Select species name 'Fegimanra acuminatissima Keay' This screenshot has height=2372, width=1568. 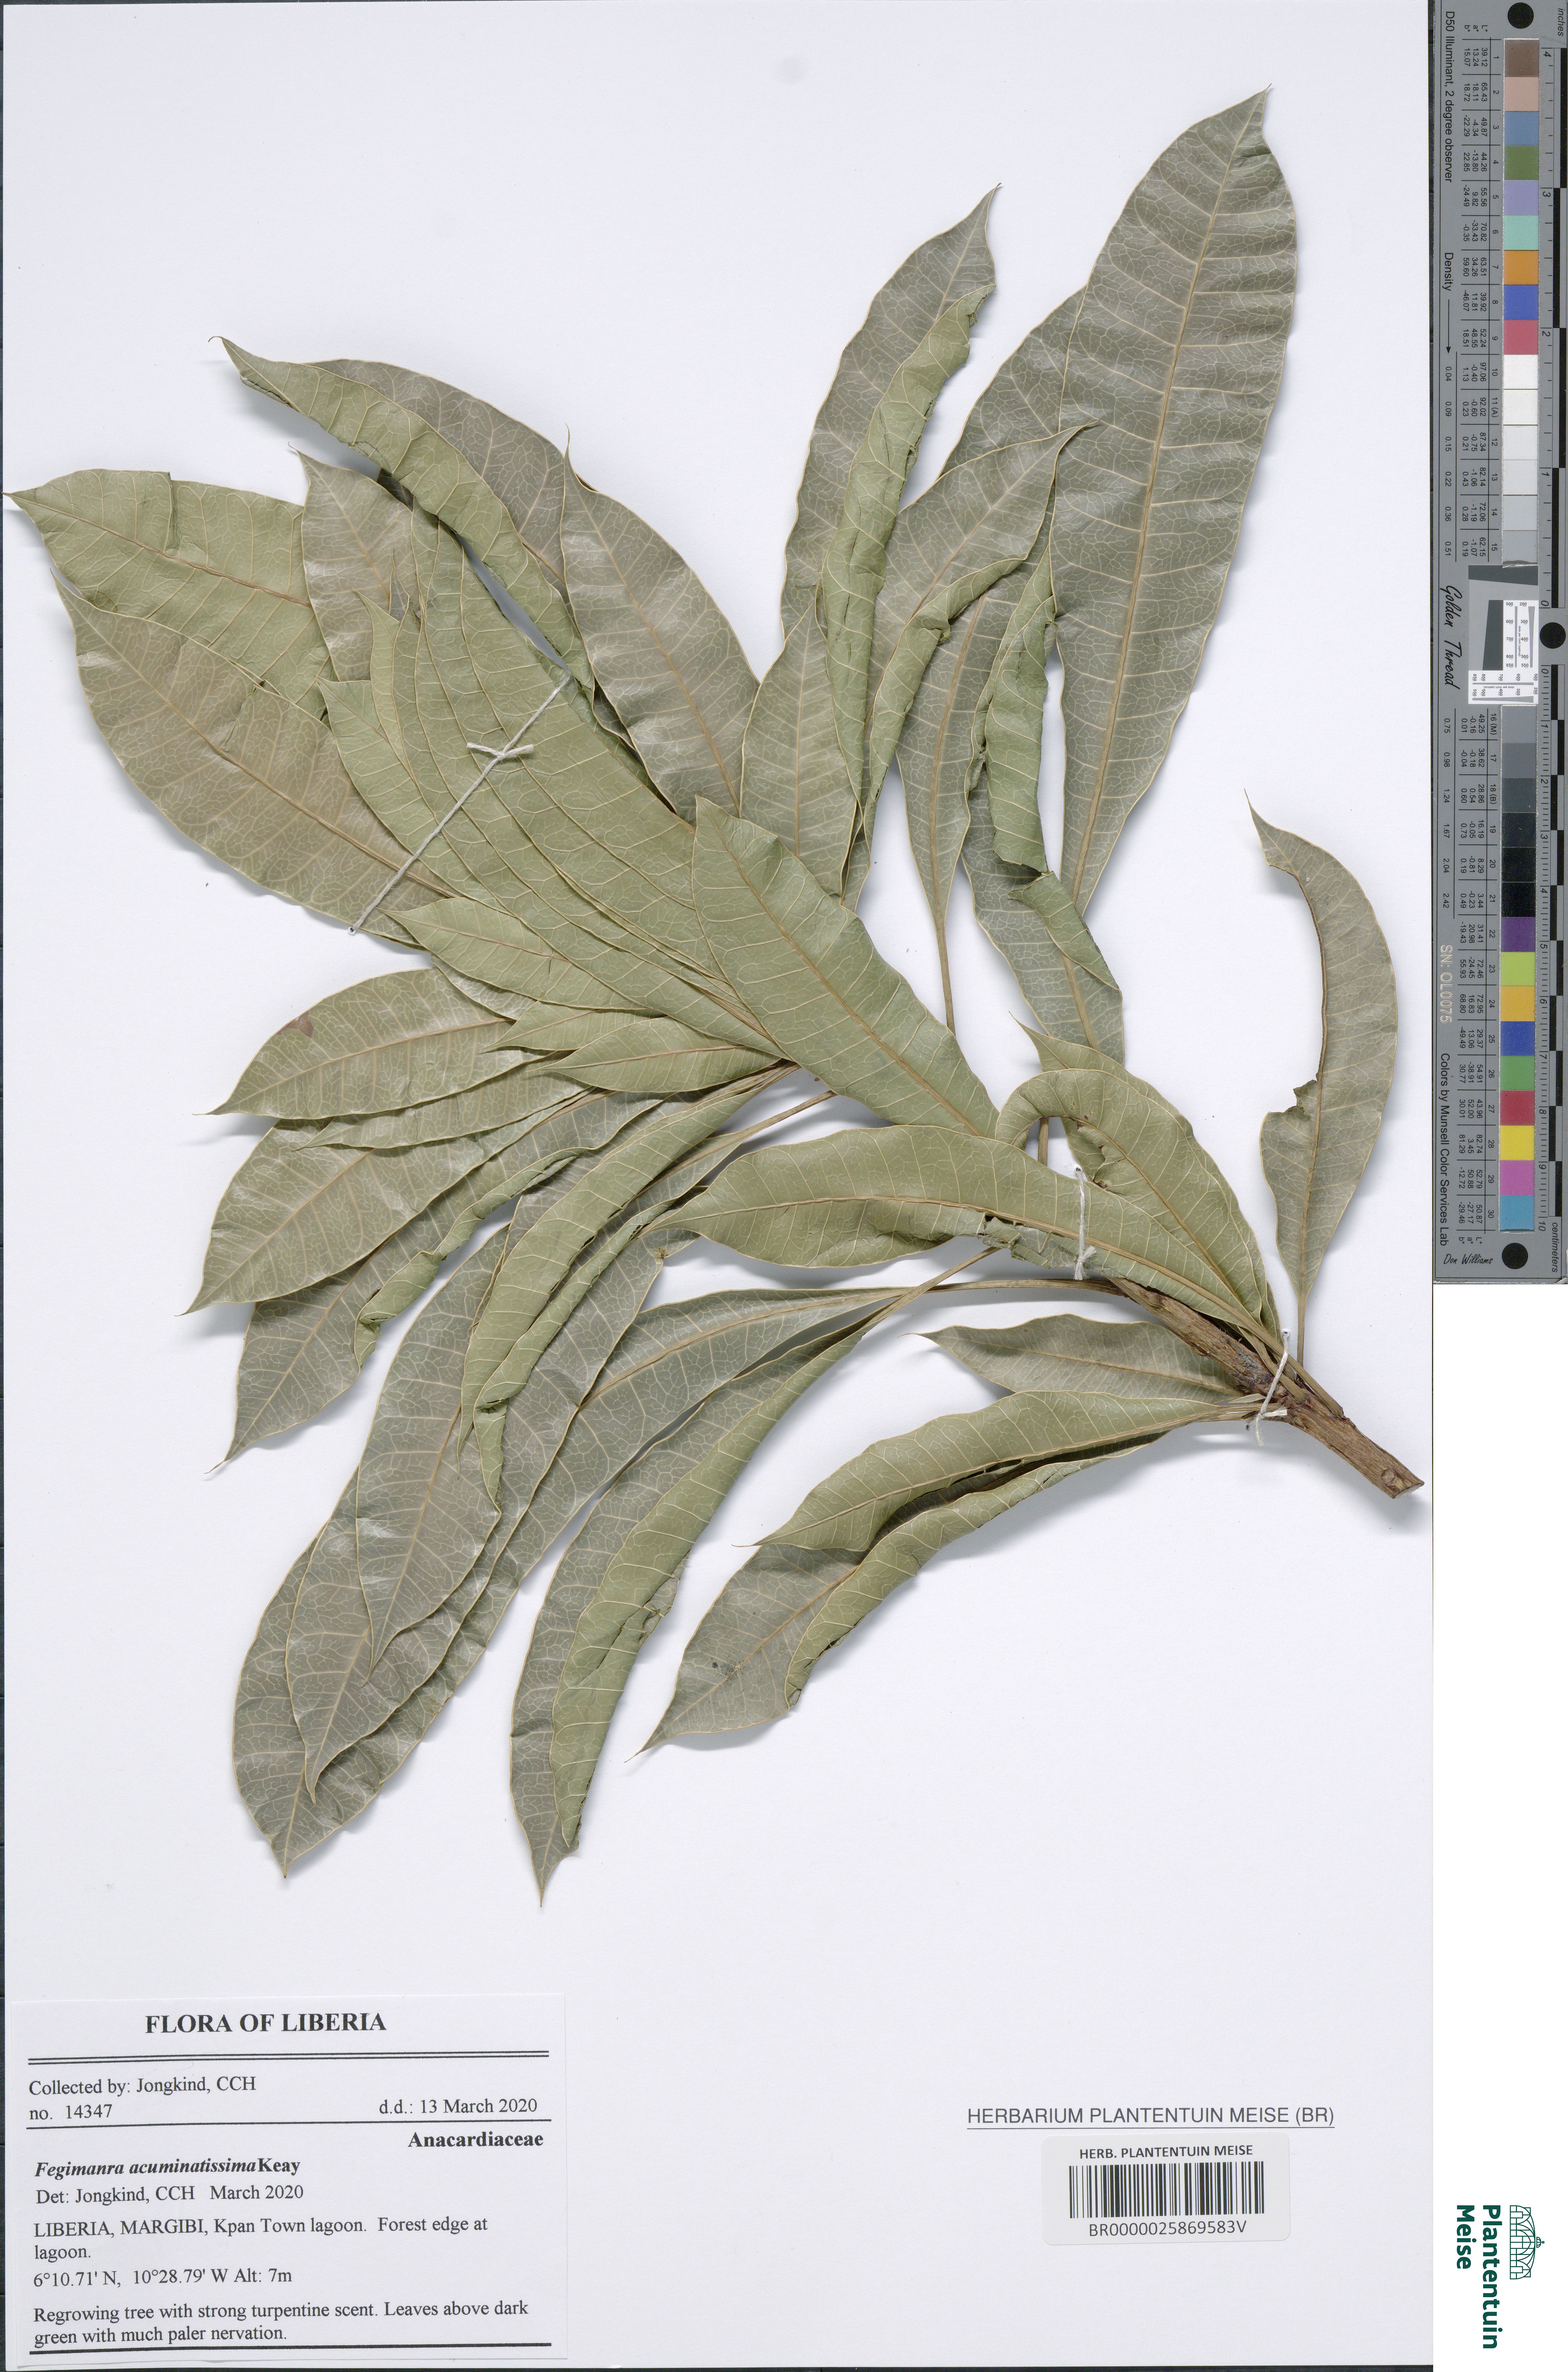tap(167, 2167)
